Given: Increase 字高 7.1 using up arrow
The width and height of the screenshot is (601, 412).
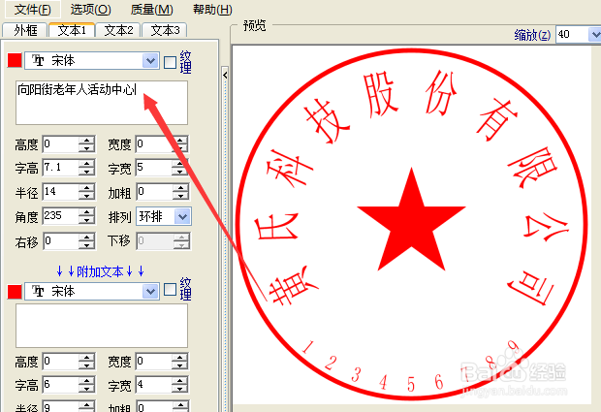Looking at the screenshot, I should click(x=87, y=164).
